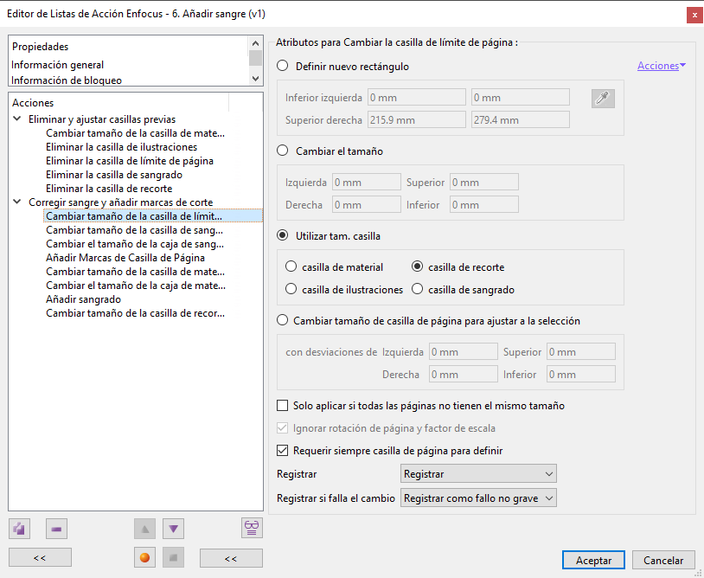This screenshot has height=578, width=704.
Task: Close the Action List editor window
Action: (x=694, y=15)
